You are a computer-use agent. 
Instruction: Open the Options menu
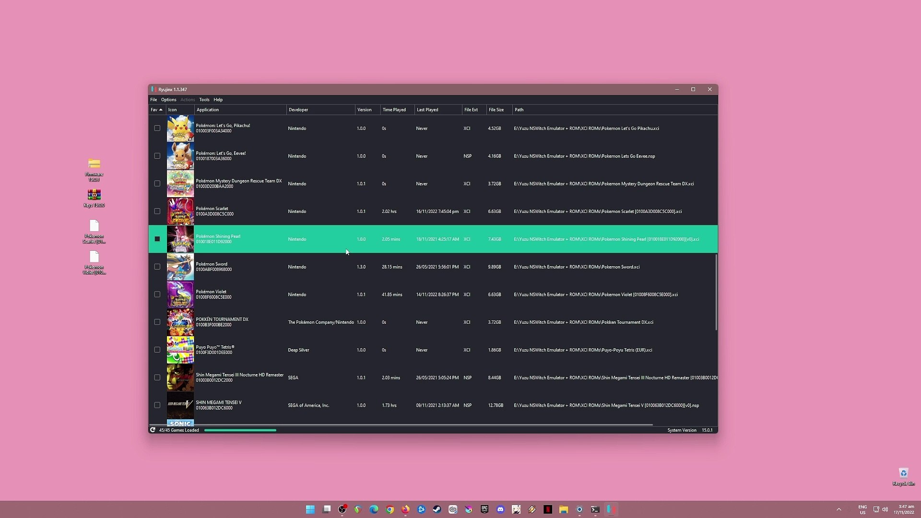168,100
